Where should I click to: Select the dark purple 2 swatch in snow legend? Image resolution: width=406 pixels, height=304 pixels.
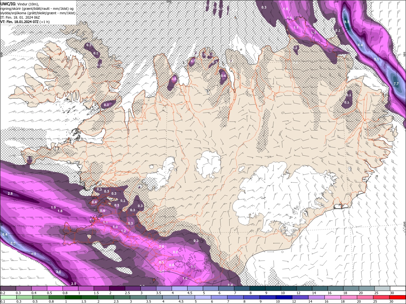click(x=117, y=288)
